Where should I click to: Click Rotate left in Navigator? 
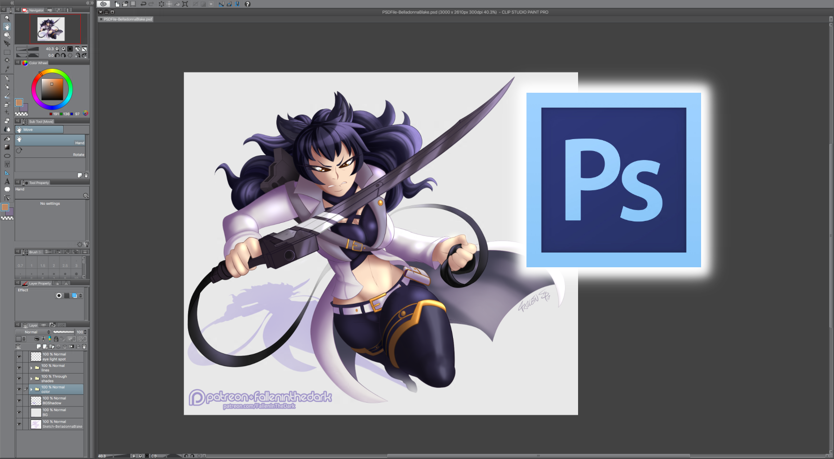point(57,55)
